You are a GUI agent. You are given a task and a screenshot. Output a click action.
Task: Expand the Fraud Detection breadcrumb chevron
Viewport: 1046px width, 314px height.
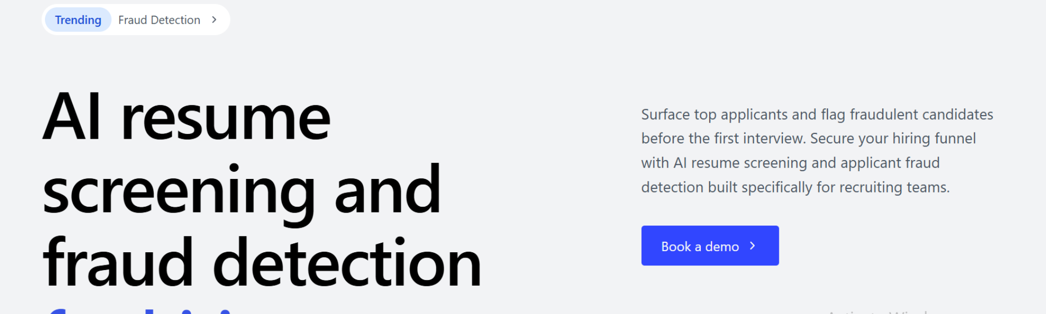(x=213, y=19)
